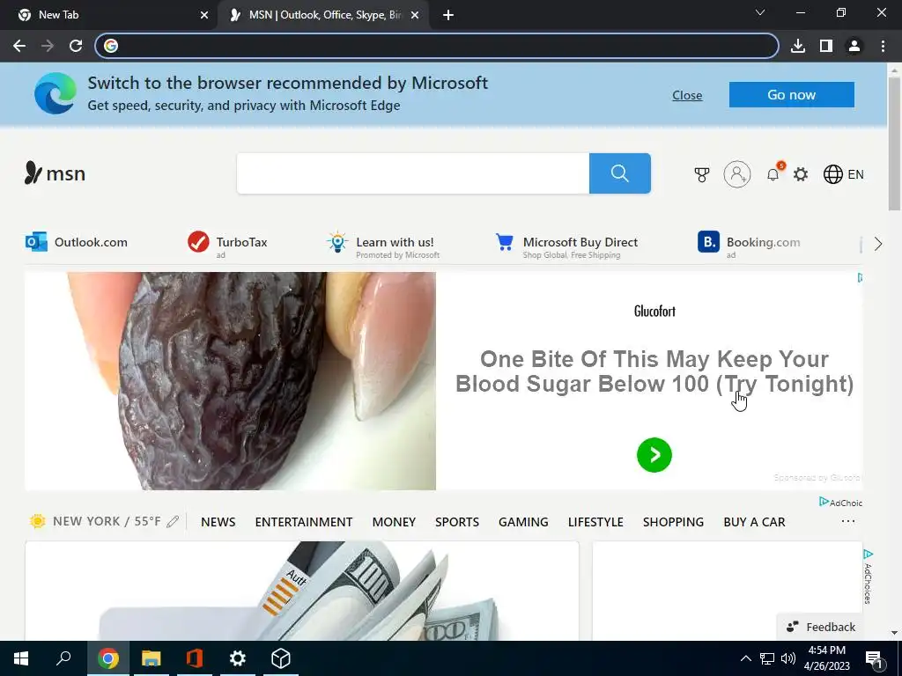This screenshot has height=676, width=902.
Task: Select the MSN browser tab
Action: click(x=325, y=16)
